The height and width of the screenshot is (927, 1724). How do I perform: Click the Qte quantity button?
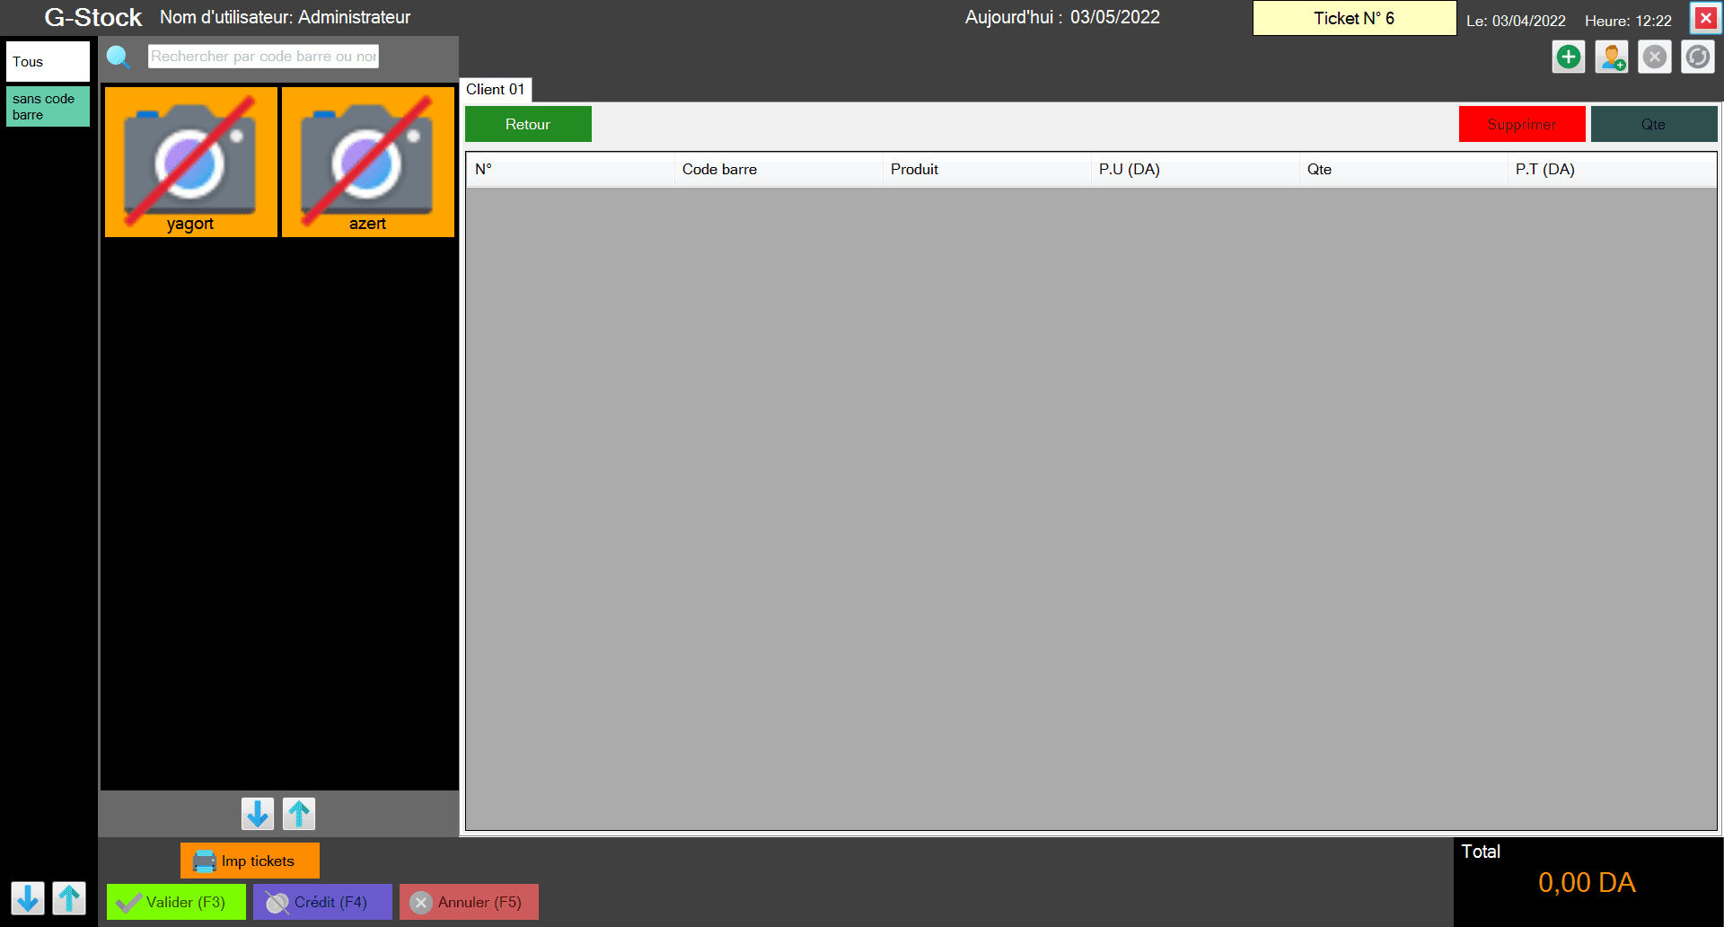[1653, 125]
